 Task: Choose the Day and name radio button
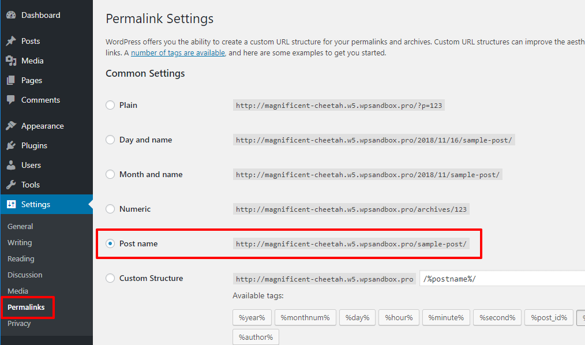point(110,140)
